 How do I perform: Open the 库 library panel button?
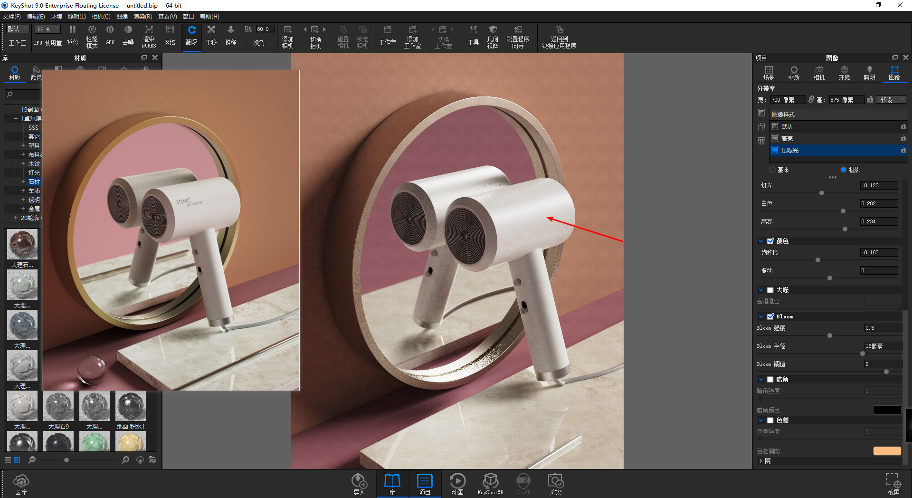[x=392, y=484]
